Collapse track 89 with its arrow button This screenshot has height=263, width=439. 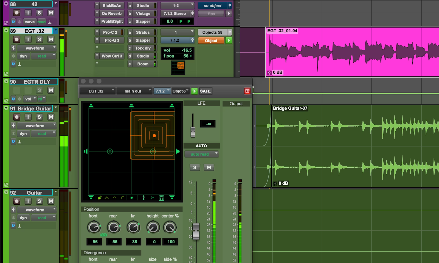click(6, 30)
